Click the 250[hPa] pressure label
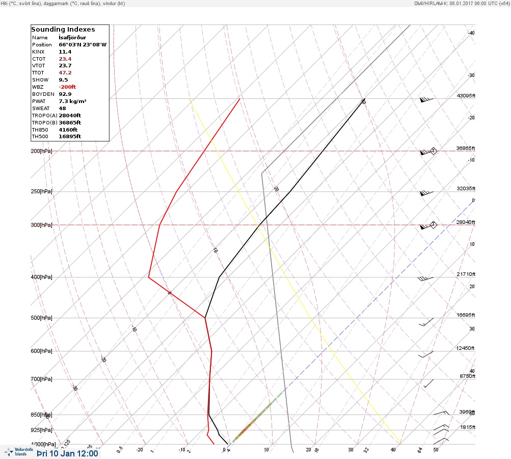The height and width of the screenshot is (459, 511). [x=41, y=191]
